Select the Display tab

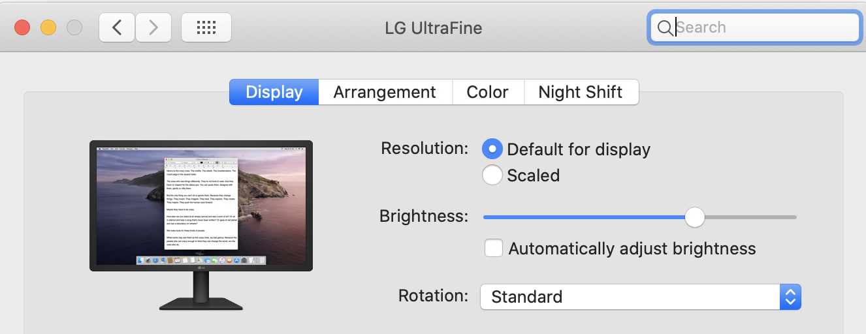pyautogui.click(x=274, y=92)
